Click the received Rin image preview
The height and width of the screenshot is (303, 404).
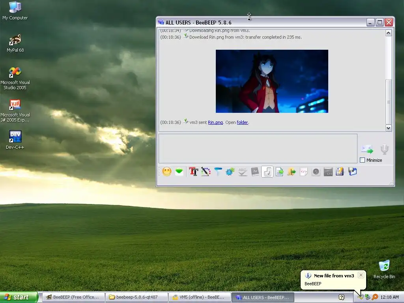point(272,81)
